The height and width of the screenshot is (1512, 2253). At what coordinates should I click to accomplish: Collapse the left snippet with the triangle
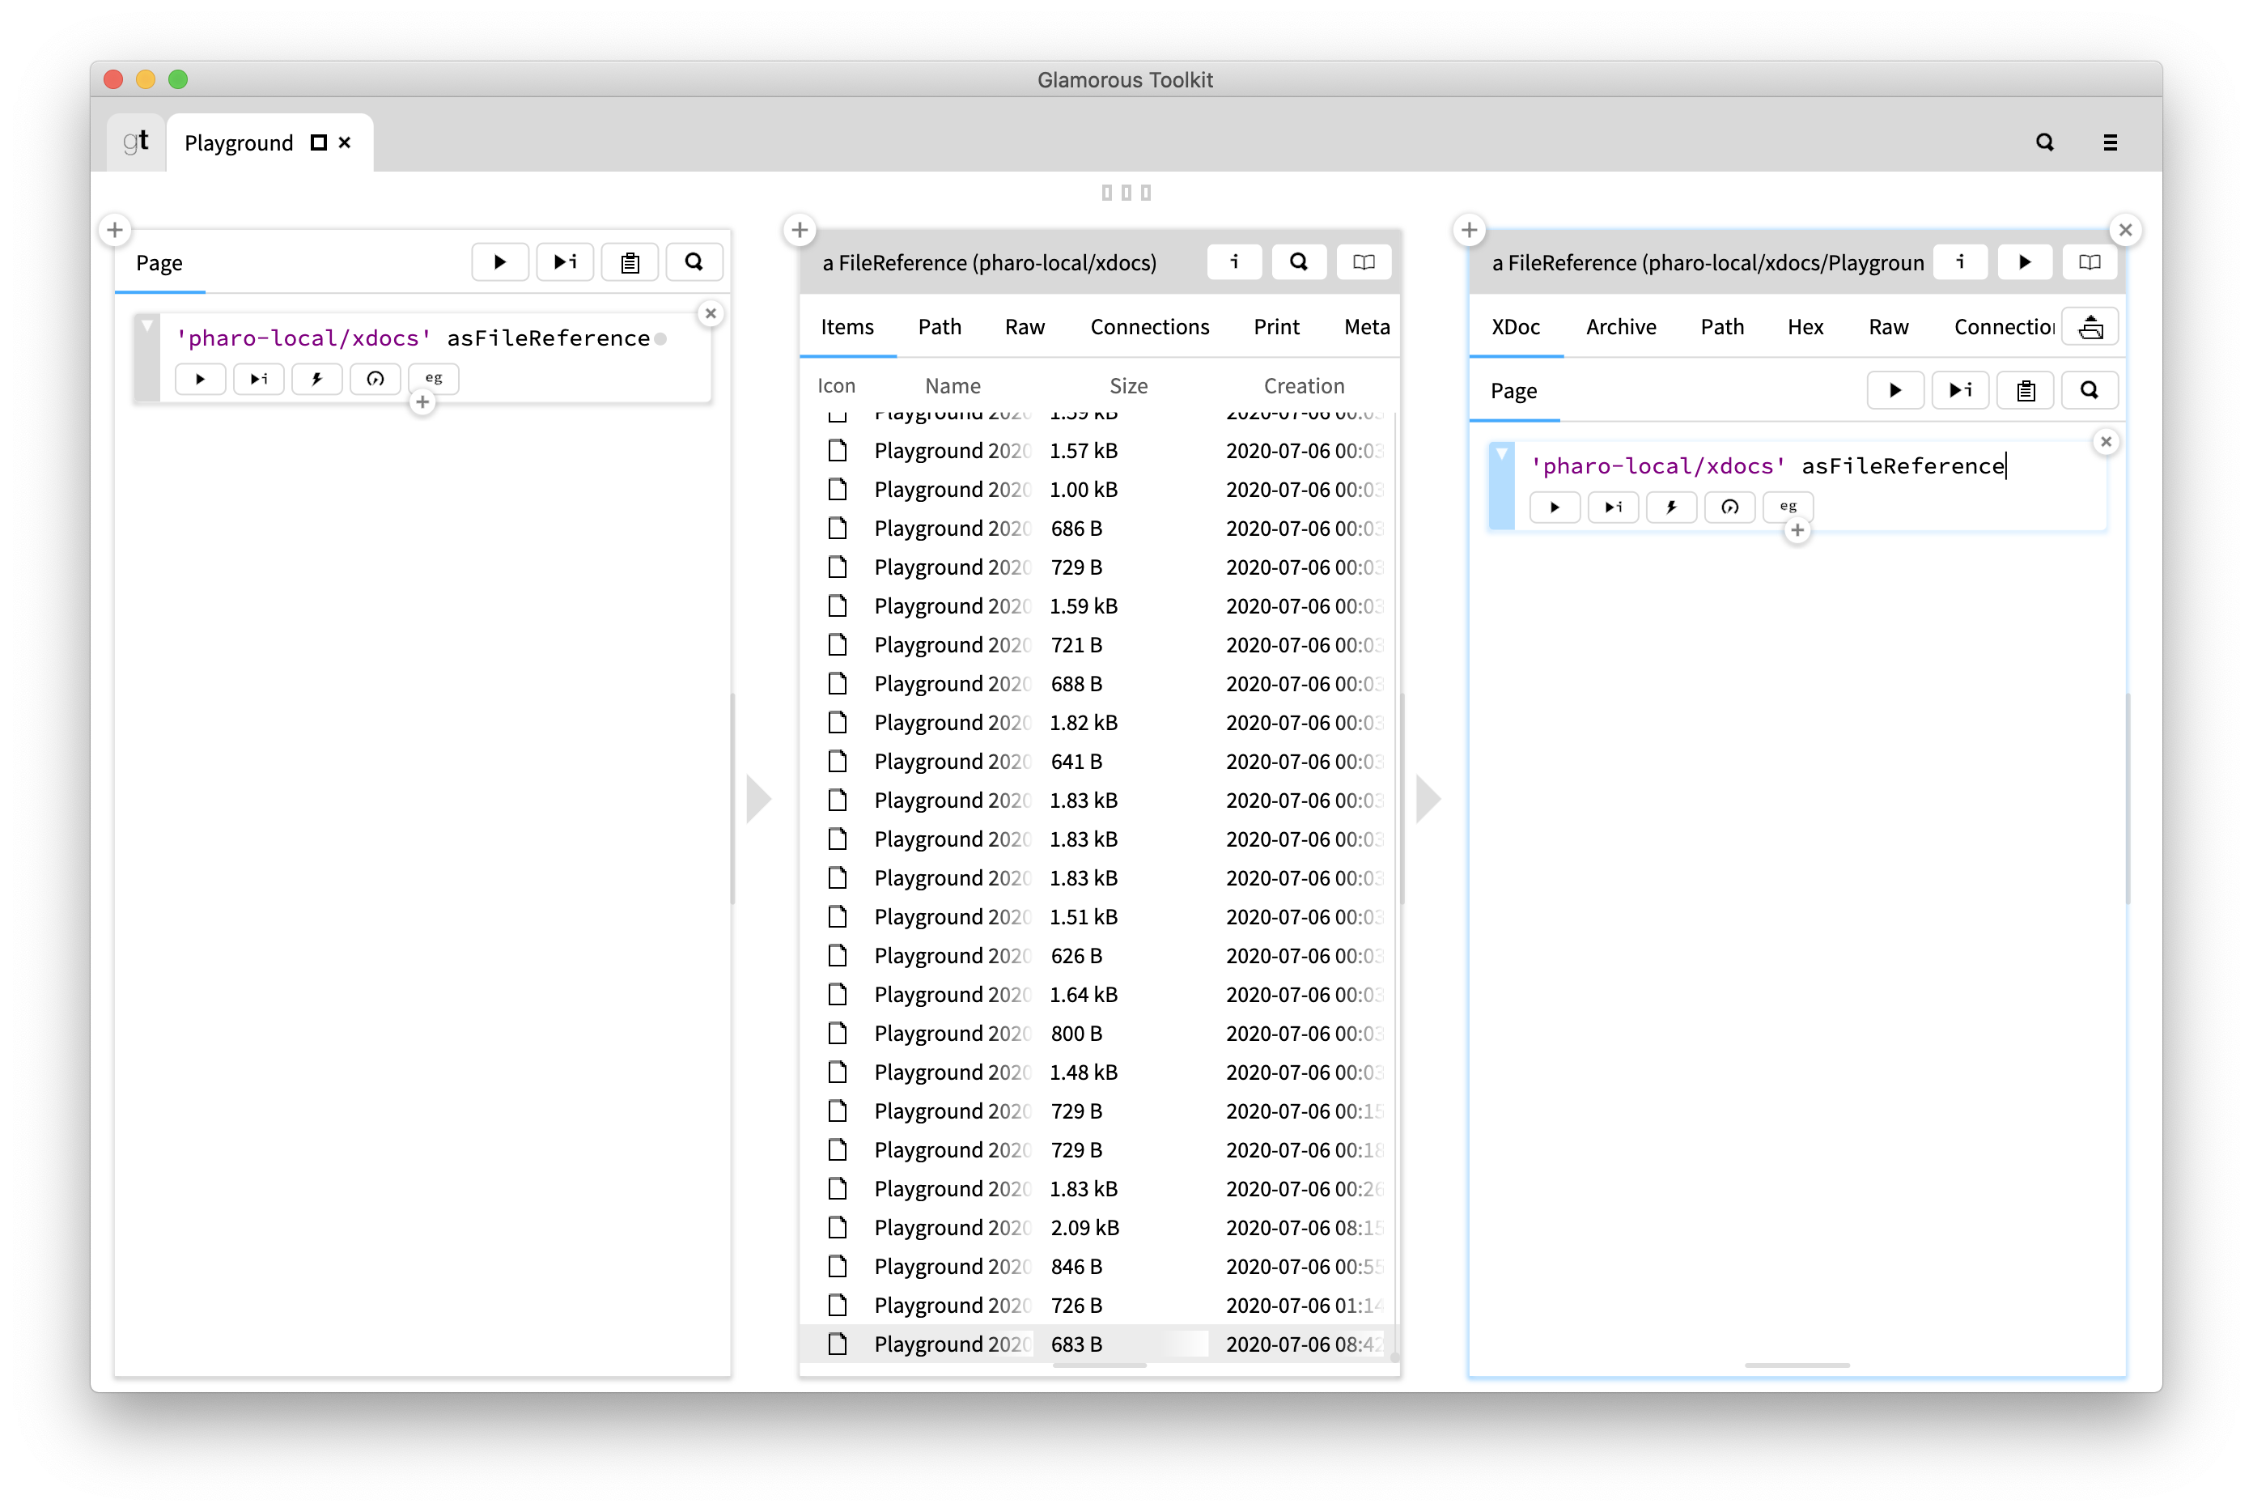point(146,327)
